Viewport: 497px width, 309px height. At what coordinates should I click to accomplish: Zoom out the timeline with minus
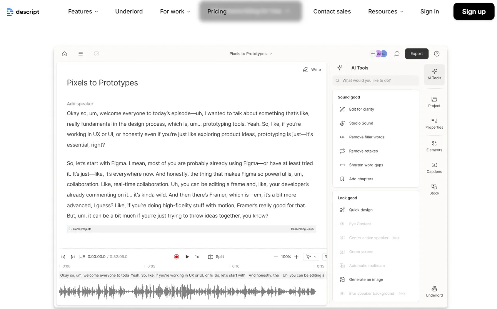(x=276, y=257)
